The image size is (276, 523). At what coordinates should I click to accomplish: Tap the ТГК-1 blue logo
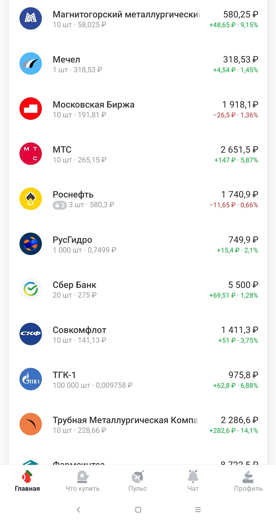click(31, 379)
